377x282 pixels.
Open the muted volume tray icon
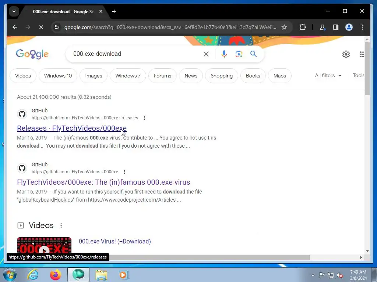[x=340, y=275]
